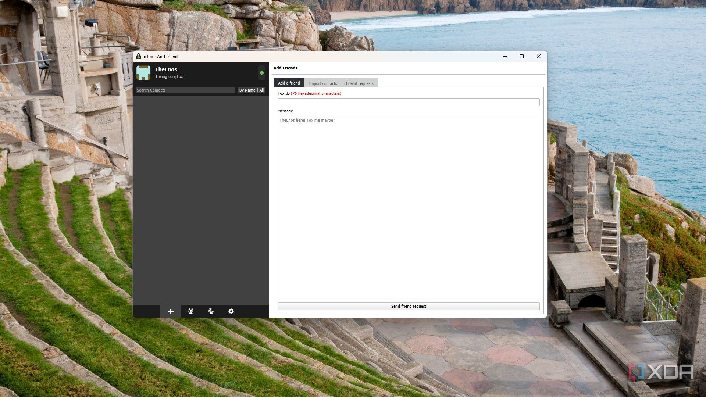Click the plus Add friend icon
Viewport: 706px width, 397px height.
click(x=171, y=311)
